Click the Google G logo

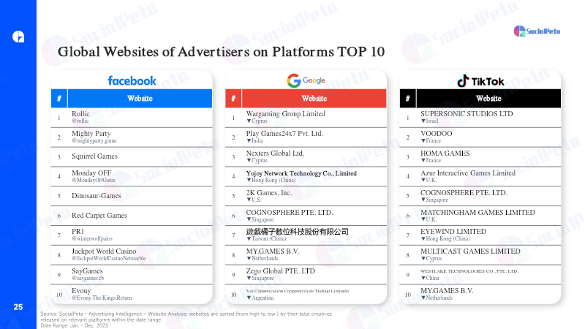(294, 80)
